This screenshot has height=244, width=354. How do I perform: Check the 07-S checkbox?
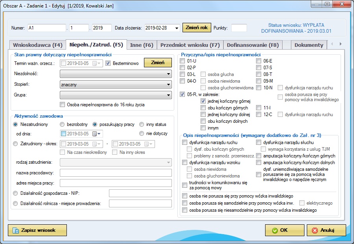coord(259,67)
